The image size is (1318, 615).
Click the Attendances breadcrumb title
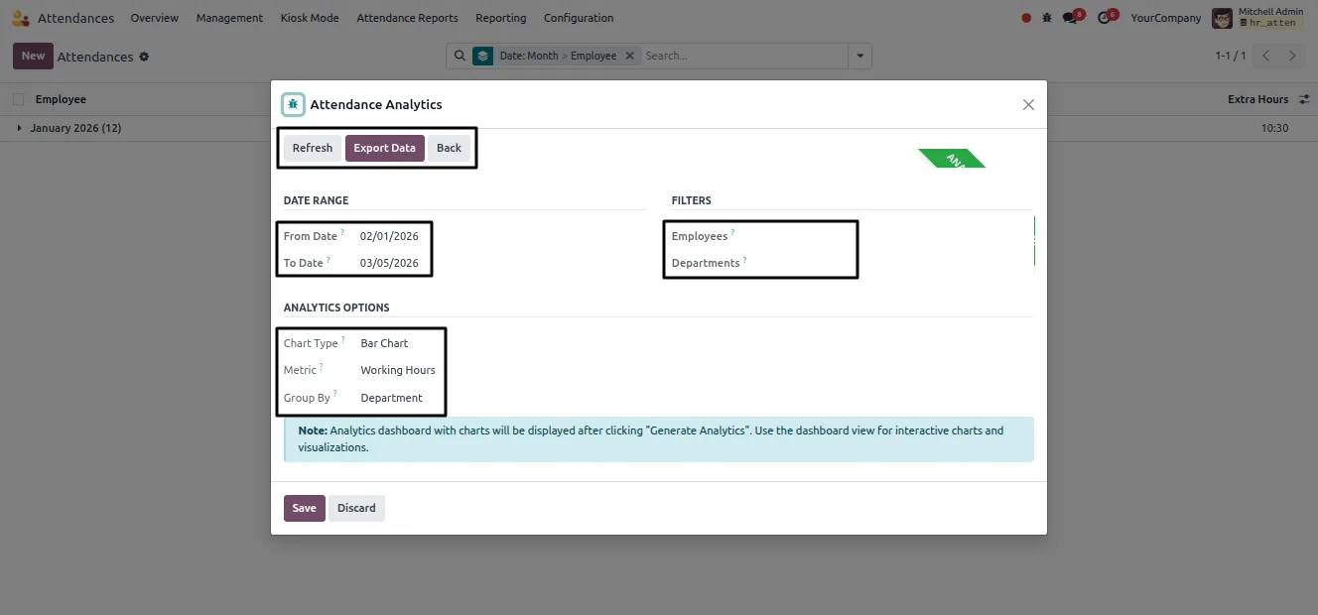(95, 57)
